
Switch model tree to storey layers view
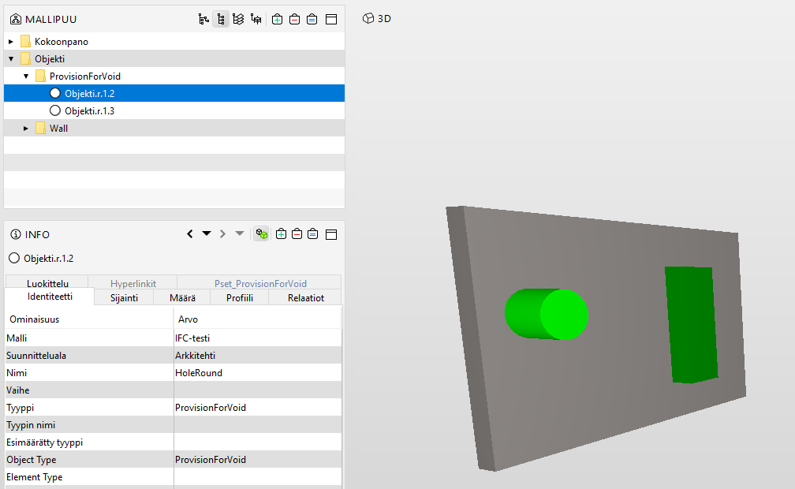coord(238,19)
